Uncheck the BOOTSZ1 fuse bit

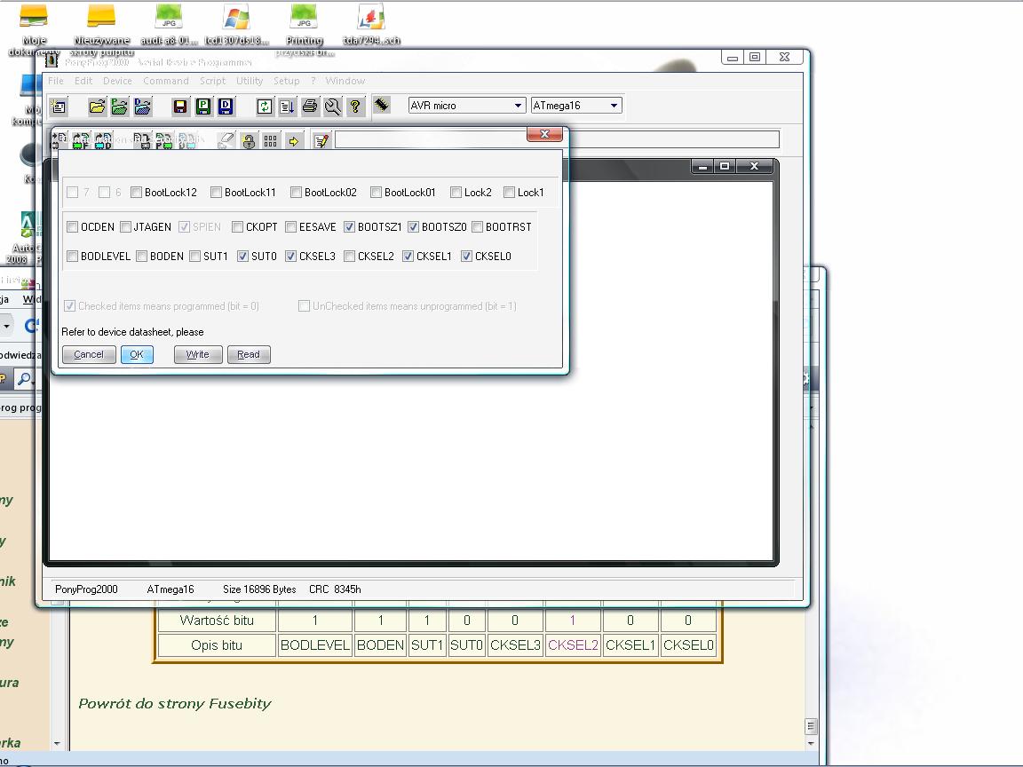[x=350, y=227]
